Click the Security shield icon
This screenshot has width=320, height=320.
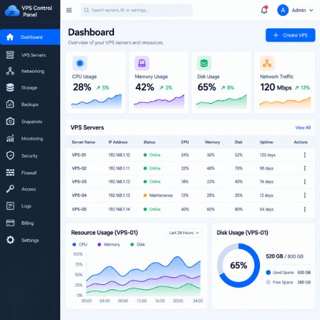[x=10, y=156]
